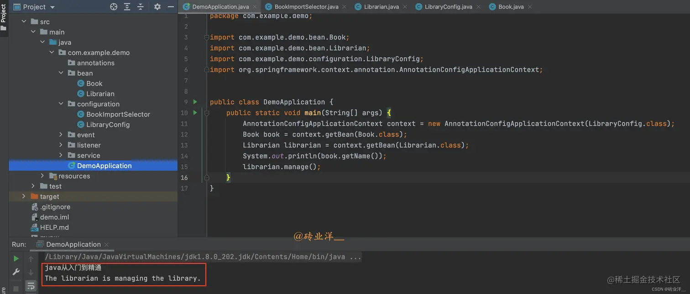Viewport: 690px width, 294px height.
Task: Collapse the java folder arrow
Action: pyautogui.click(x=42, y=42)
